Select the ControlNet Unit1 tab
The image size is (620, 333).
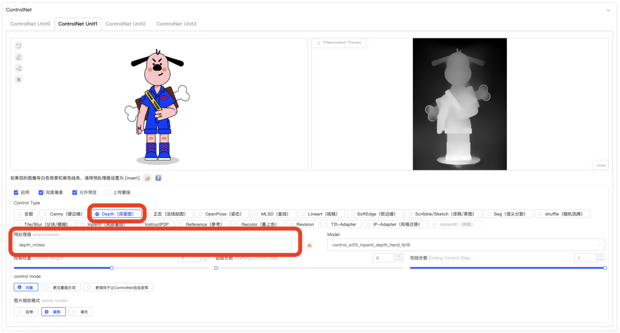pyautogui.click(x=78, y=24)
